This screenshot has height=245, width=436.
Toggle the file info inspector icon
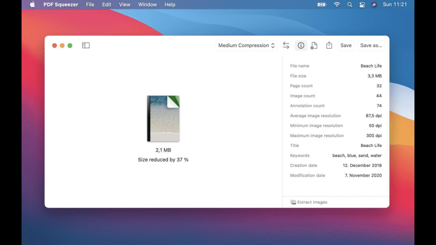(301, 45)
